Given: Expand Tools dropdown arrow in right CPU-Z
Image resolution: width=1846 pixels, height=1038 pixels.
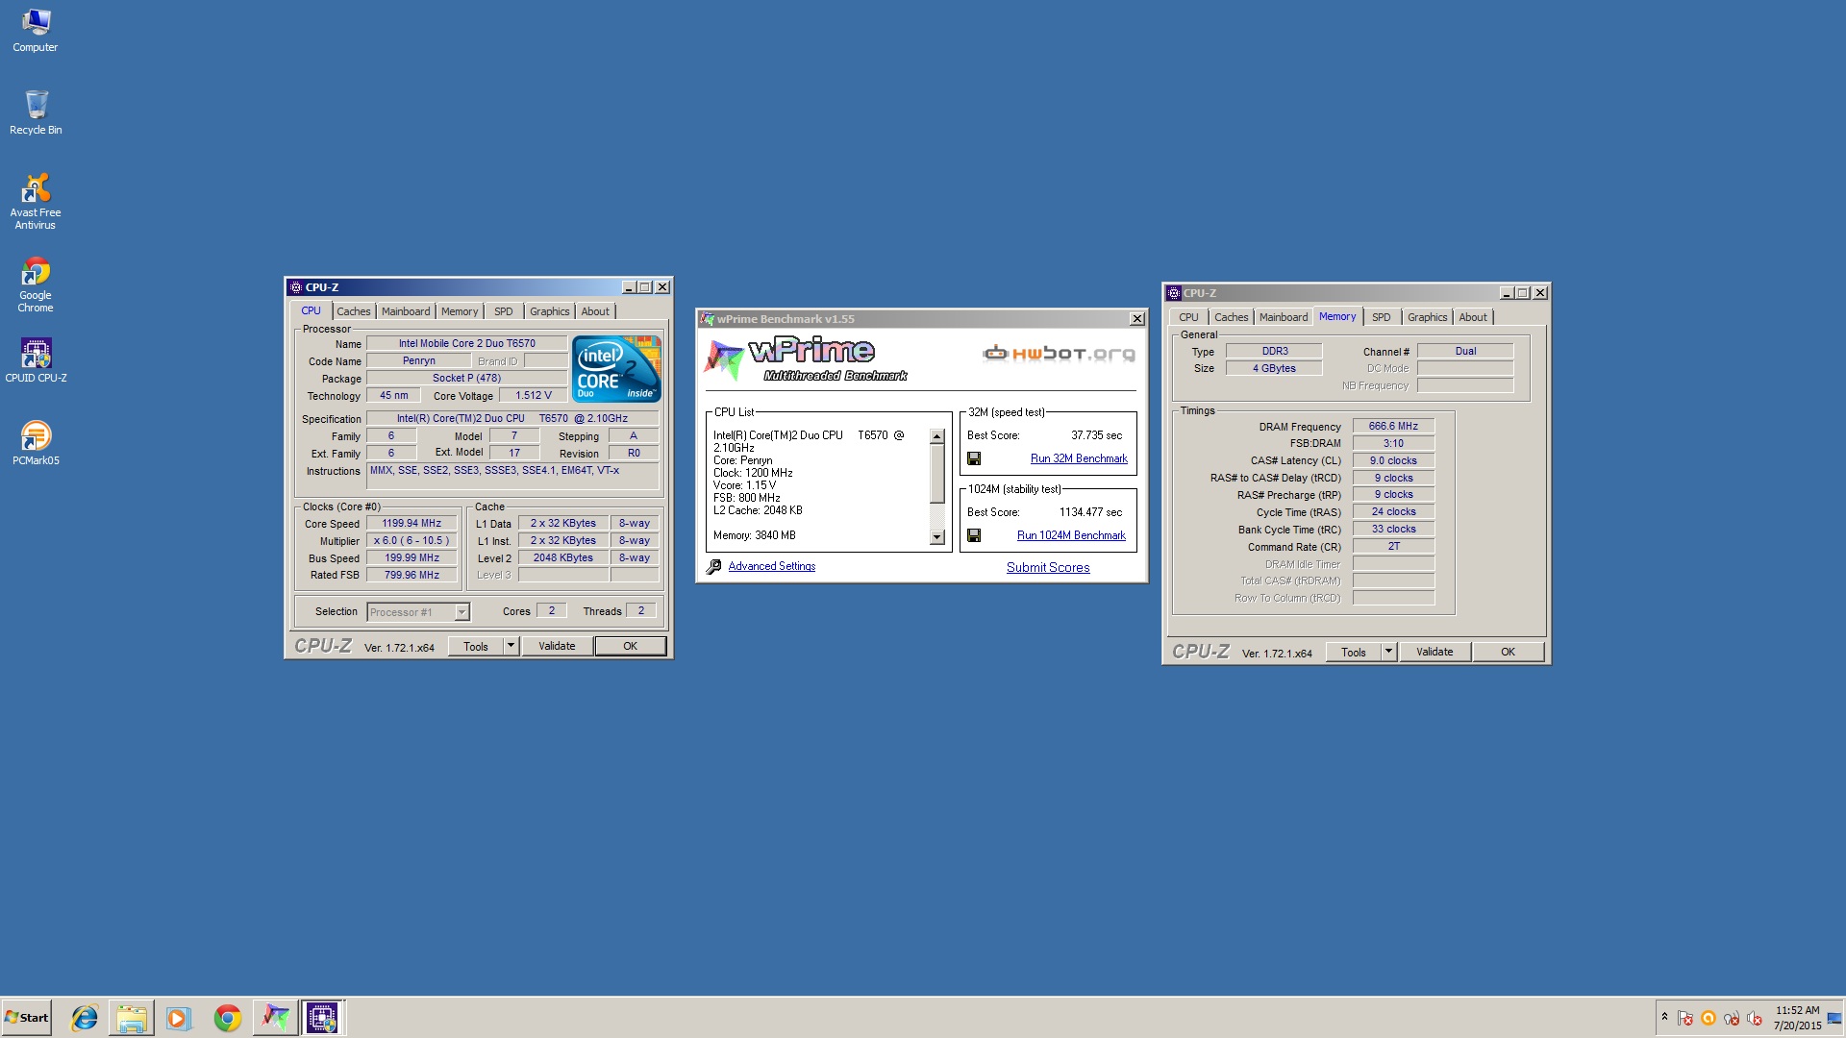Looking at the screenshot, I should pyautogui.click(x=1389, y=653).
